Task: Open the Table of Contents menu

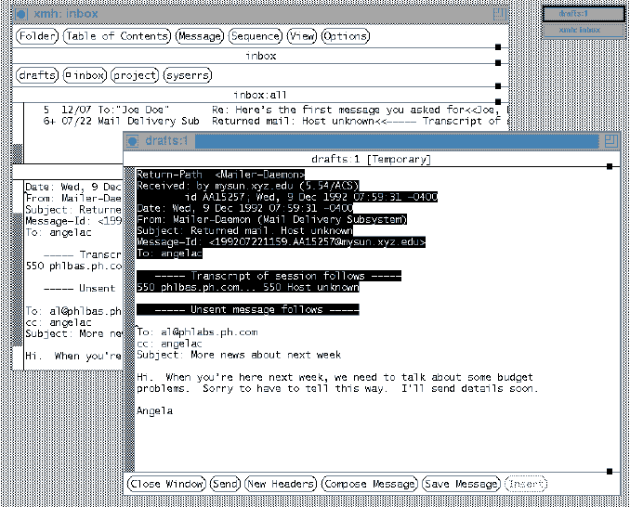Action: coord(118,36)
